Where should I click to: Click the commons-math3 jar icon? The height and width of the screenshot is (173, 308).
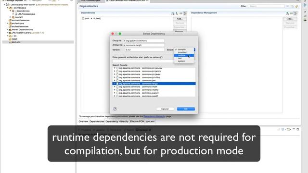(117, 90)
